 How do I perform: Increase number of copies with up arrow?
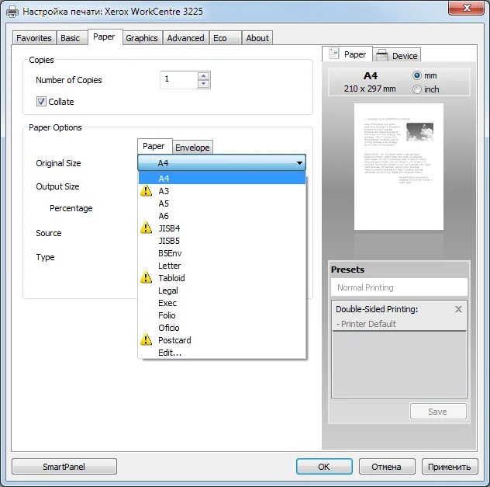tap(203, 76)
